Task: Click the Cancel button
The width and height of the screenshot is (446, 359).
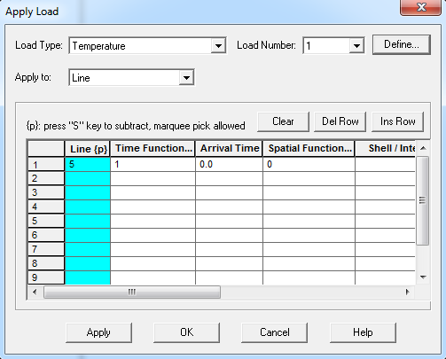Action: (274, 332)
